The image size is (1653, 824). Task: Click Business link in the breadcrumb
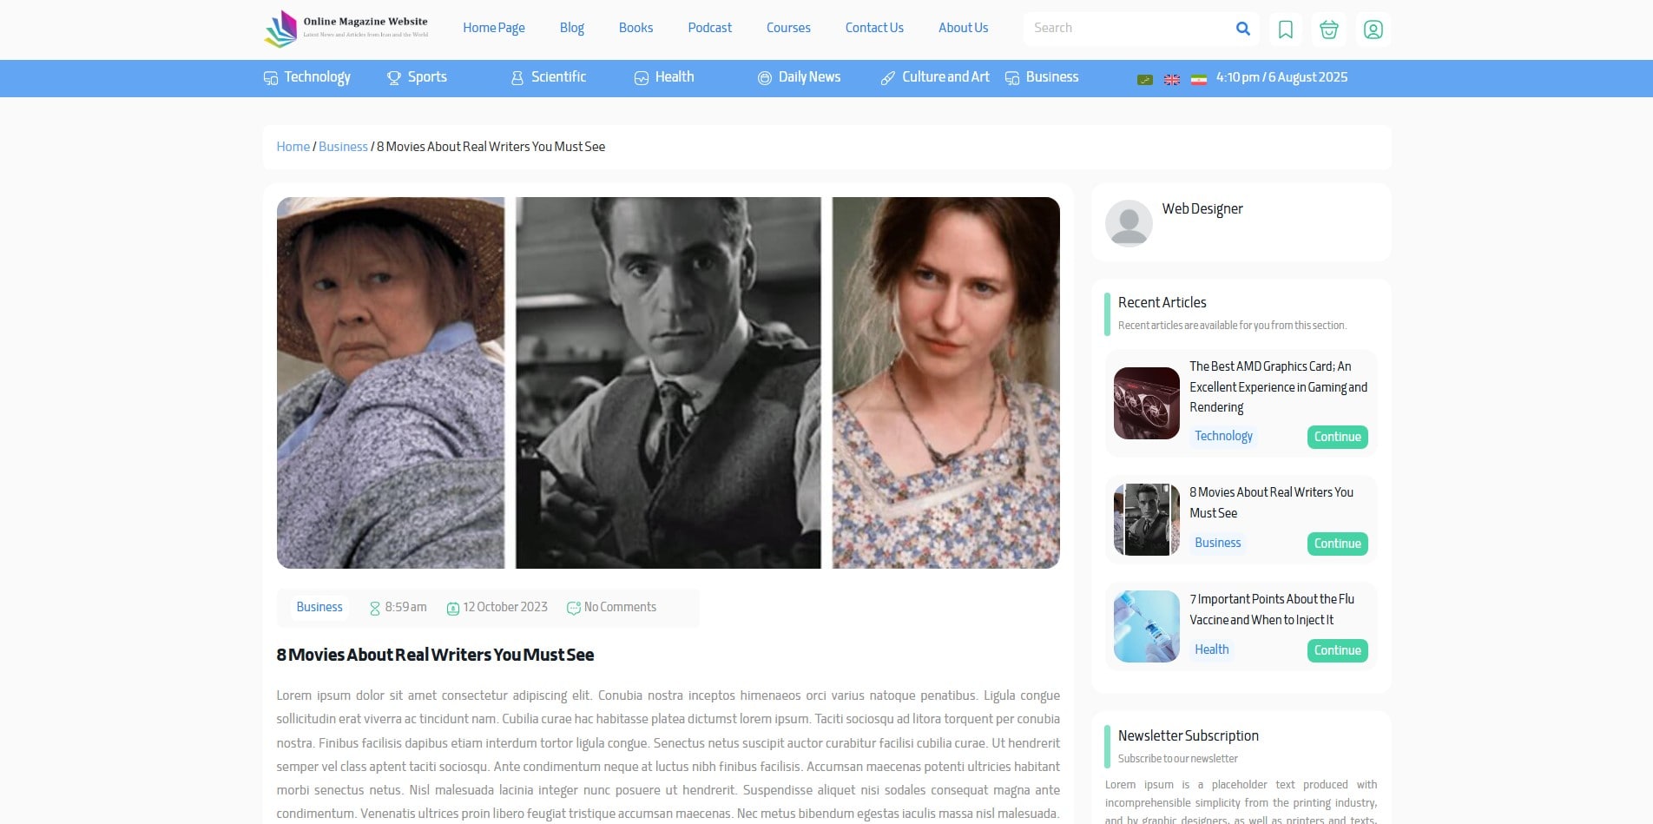coord(343,147)
